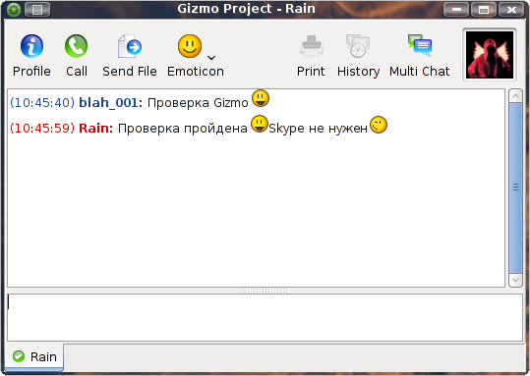Screen dimensions: 530x376
Task: Open the Profile info icon
Action: point(31,46)
